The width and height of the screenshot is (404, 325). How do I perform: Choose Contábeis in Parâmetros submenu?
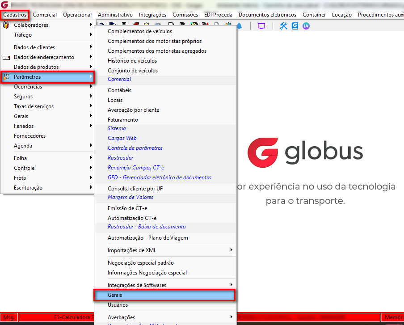click(165, 90)
